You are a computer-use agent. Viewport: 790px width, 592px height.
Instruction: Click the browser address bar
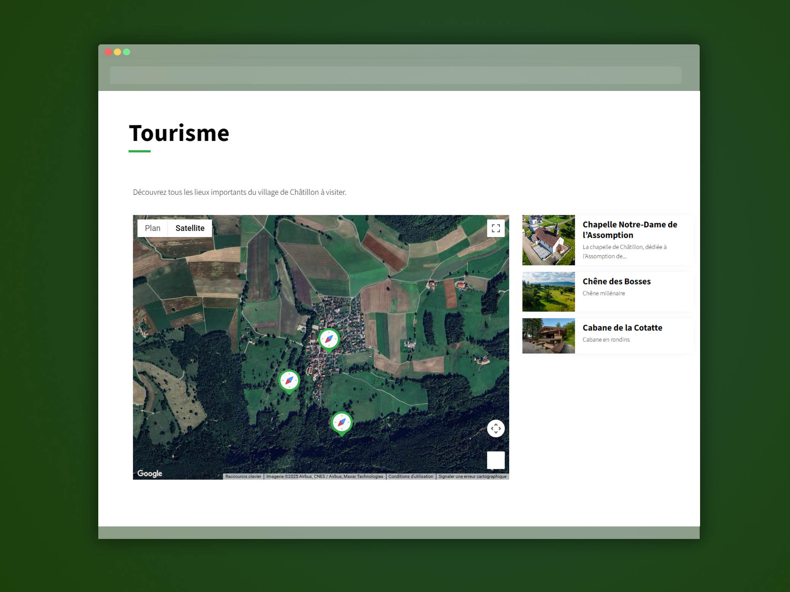pyautogui.click(x=395, y=75)
